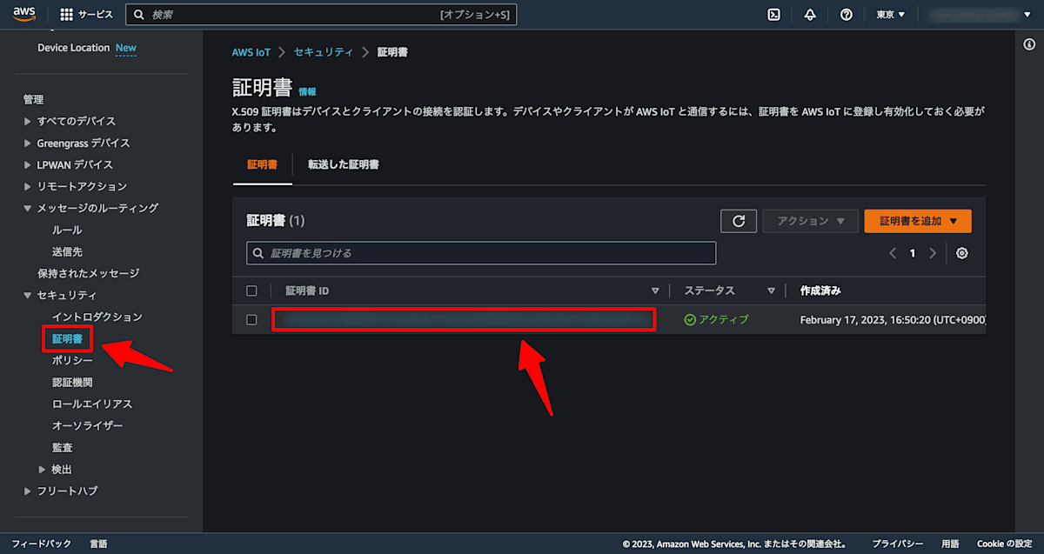Open 認証機関 in sidebar
Screen dimensions: 1044x554
pyautogui.click(x=72, y=382)
